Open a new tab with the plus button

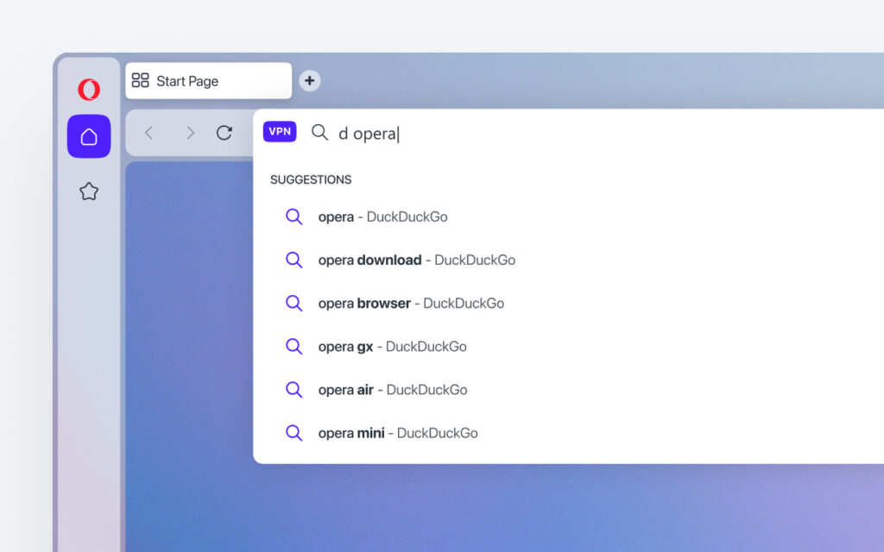coord(309,80)
